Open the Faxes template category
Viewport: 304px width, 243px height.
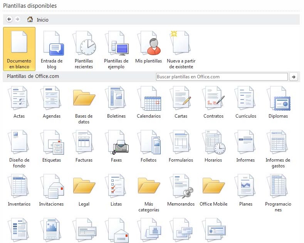click(x=116, y=146)
